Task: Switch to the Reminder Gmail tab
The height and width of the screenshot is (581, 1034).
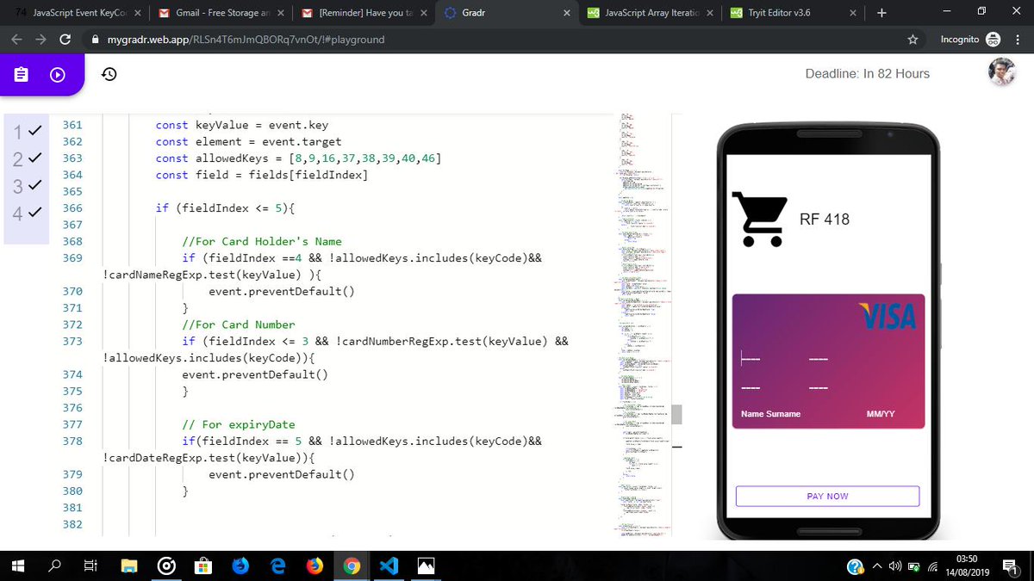Action: (364, 13)
